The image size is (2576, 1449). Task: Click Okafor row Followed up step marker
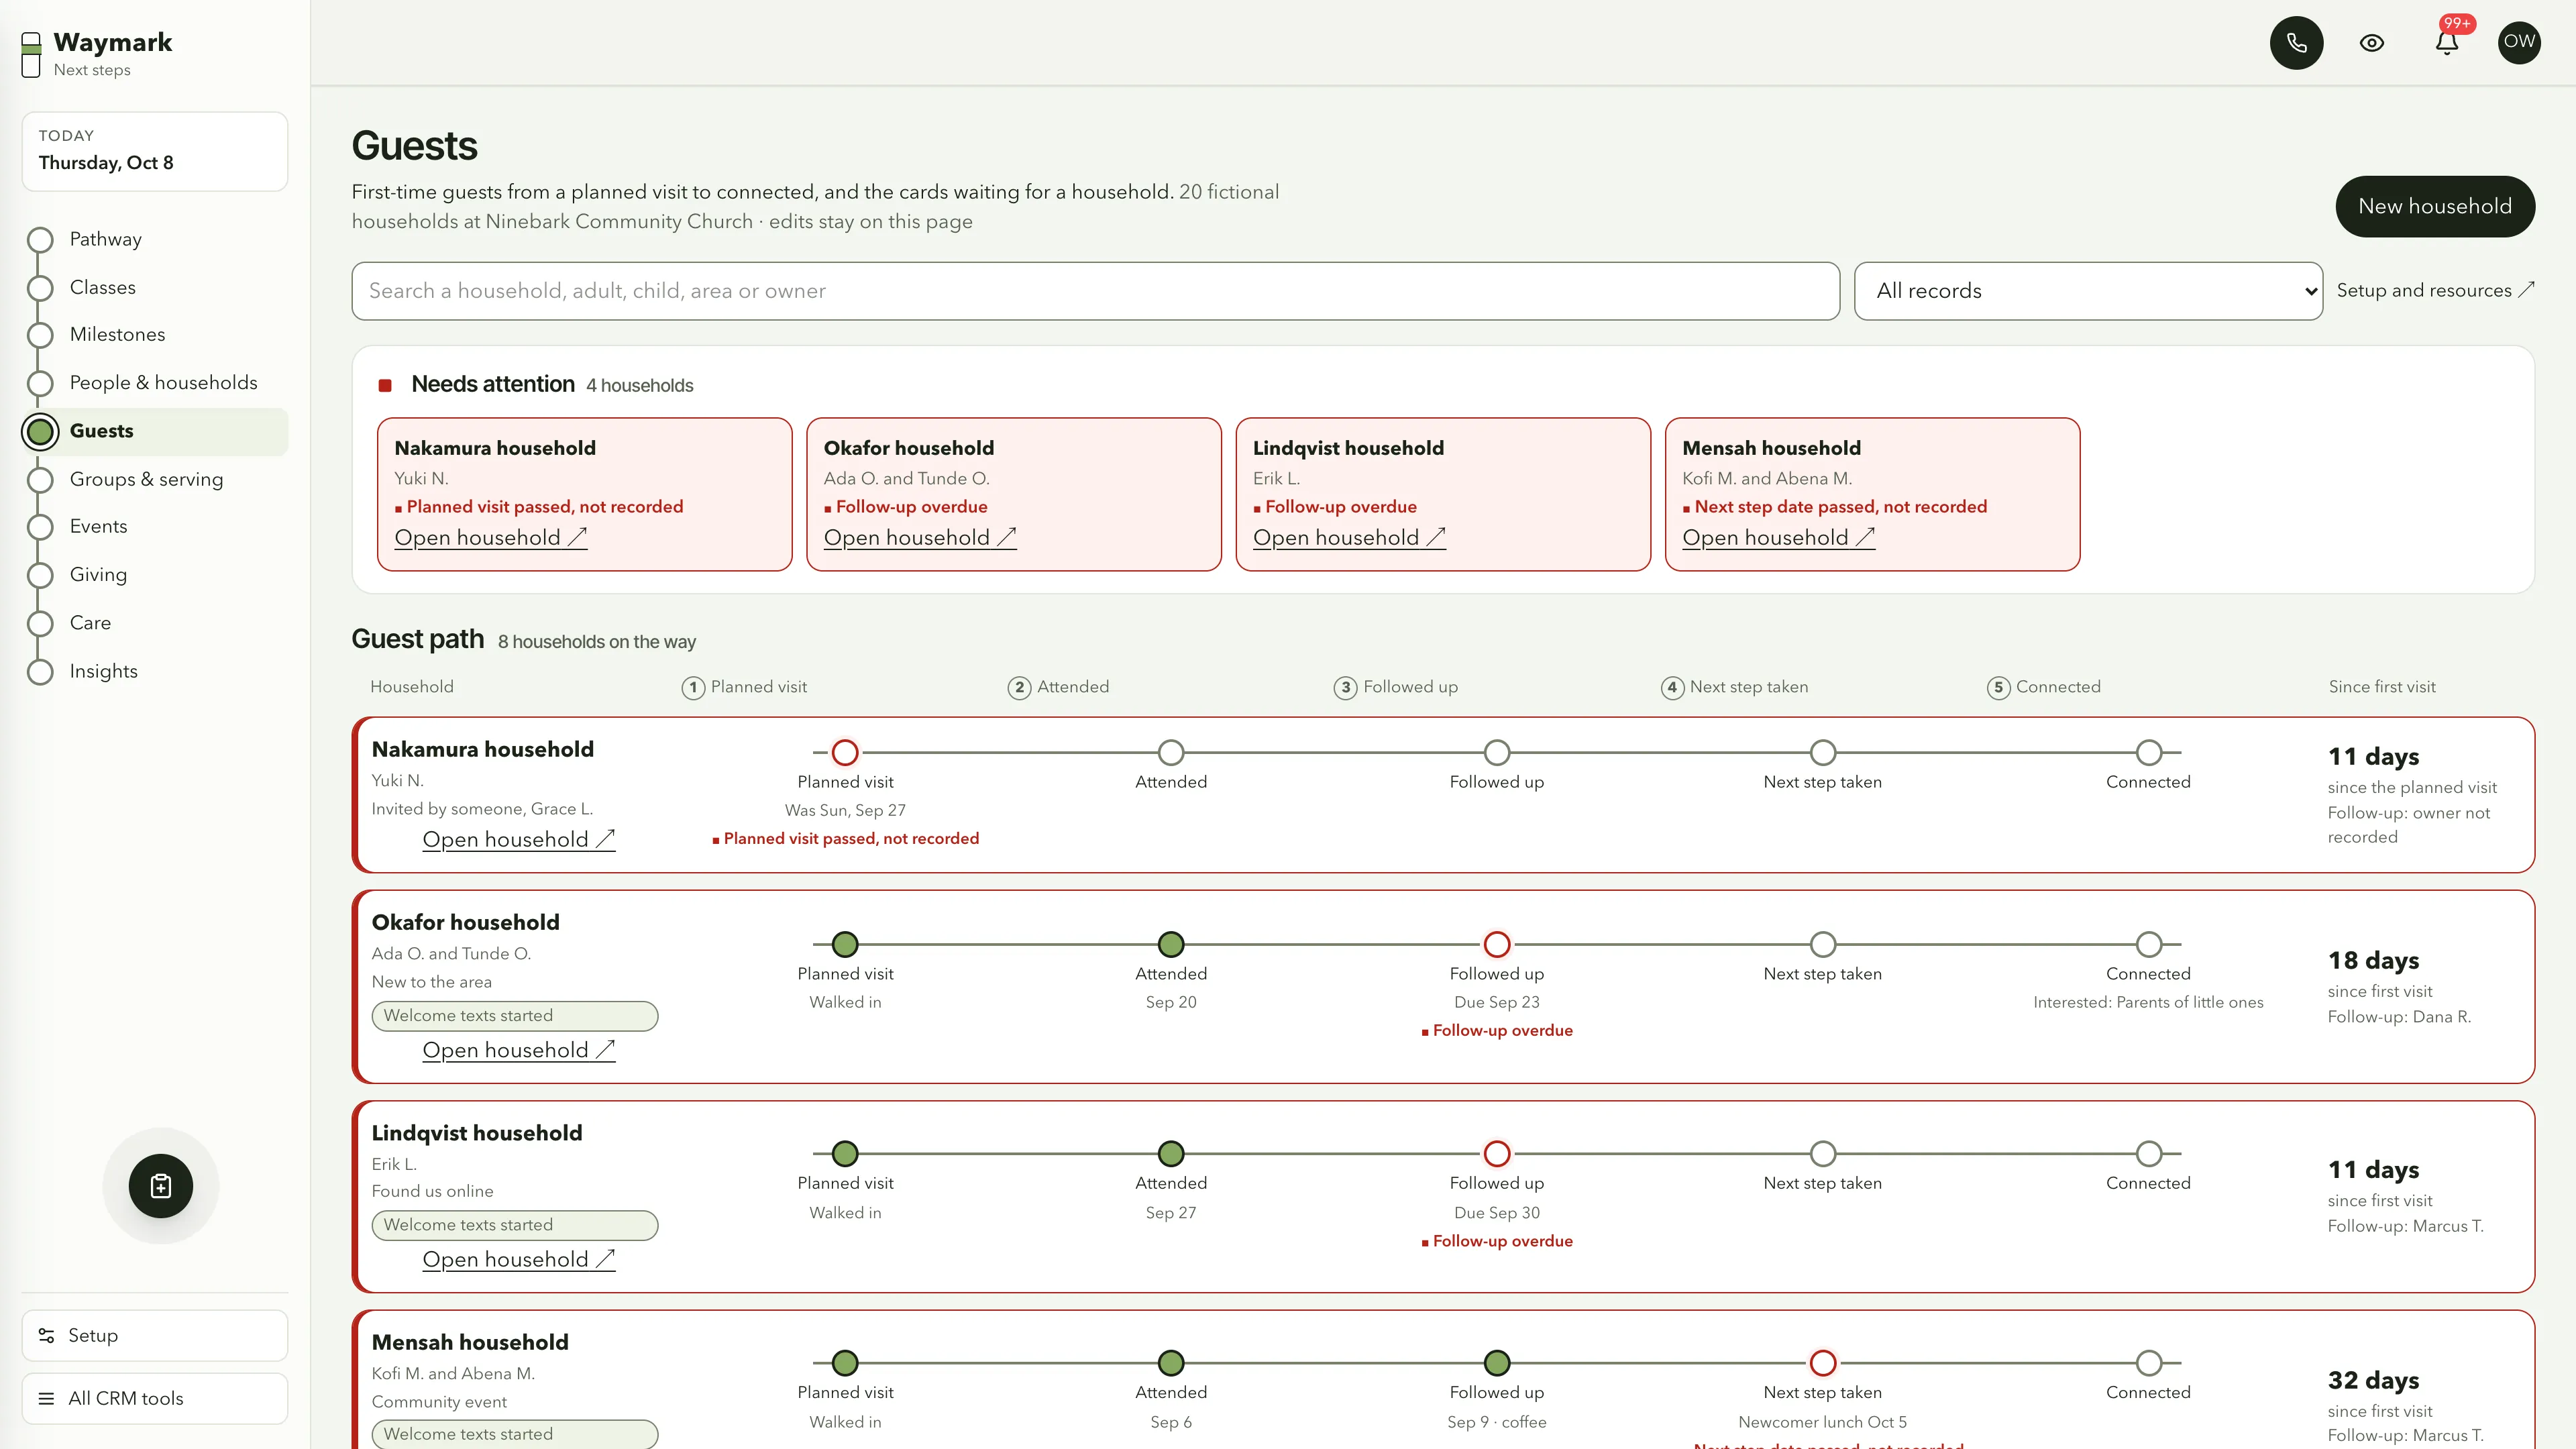pos(1496,944)
